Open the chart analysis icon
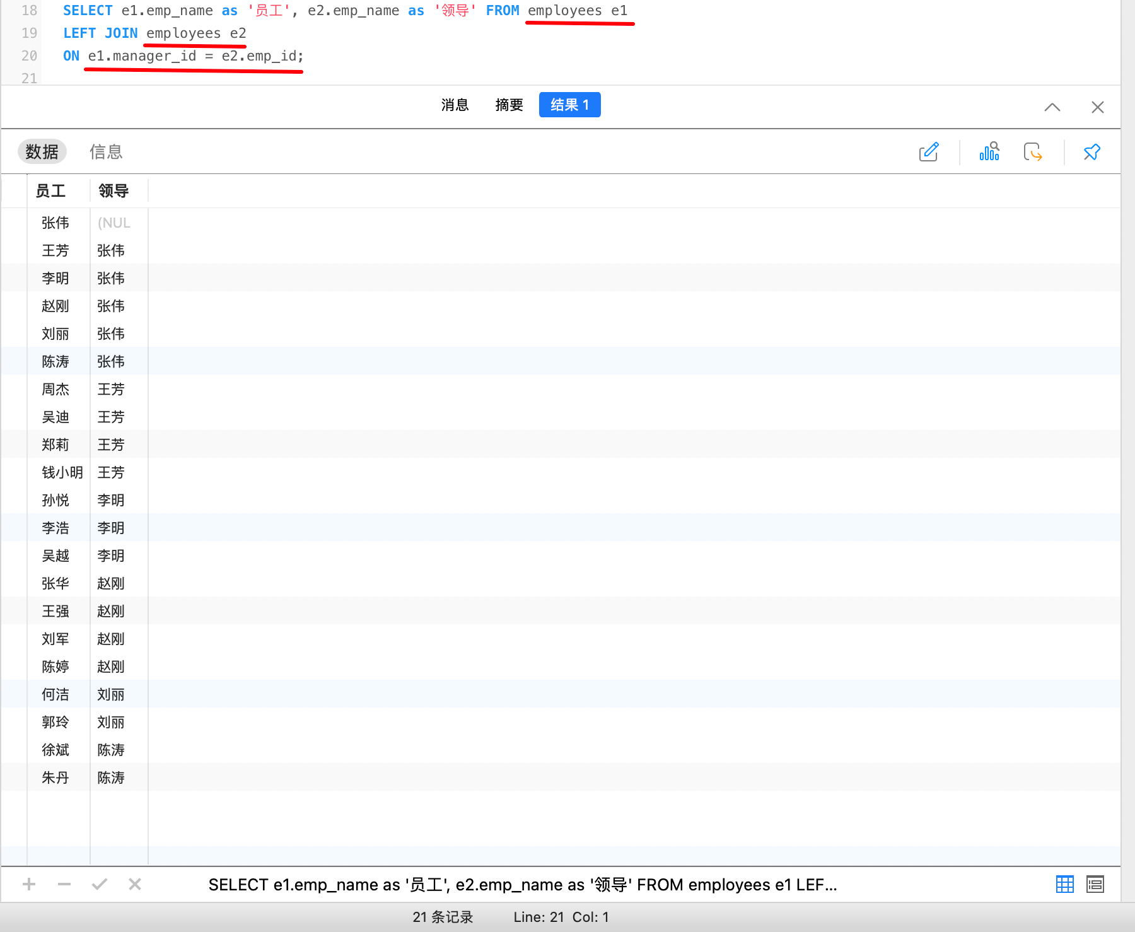Viewport: 1135px width, 932px height. click(989, 152)
